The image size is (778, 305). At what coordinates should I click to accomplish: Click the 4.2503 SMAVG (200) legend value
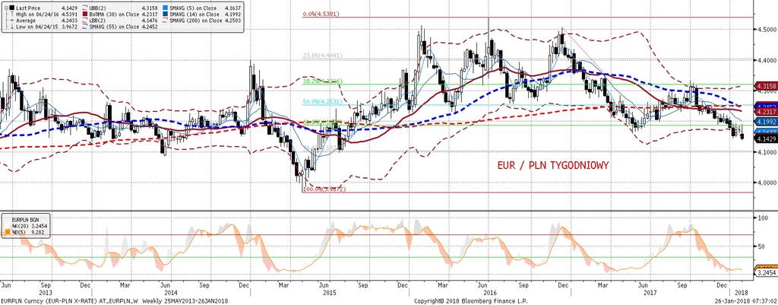pyautogui.click(x=232, y=21)
